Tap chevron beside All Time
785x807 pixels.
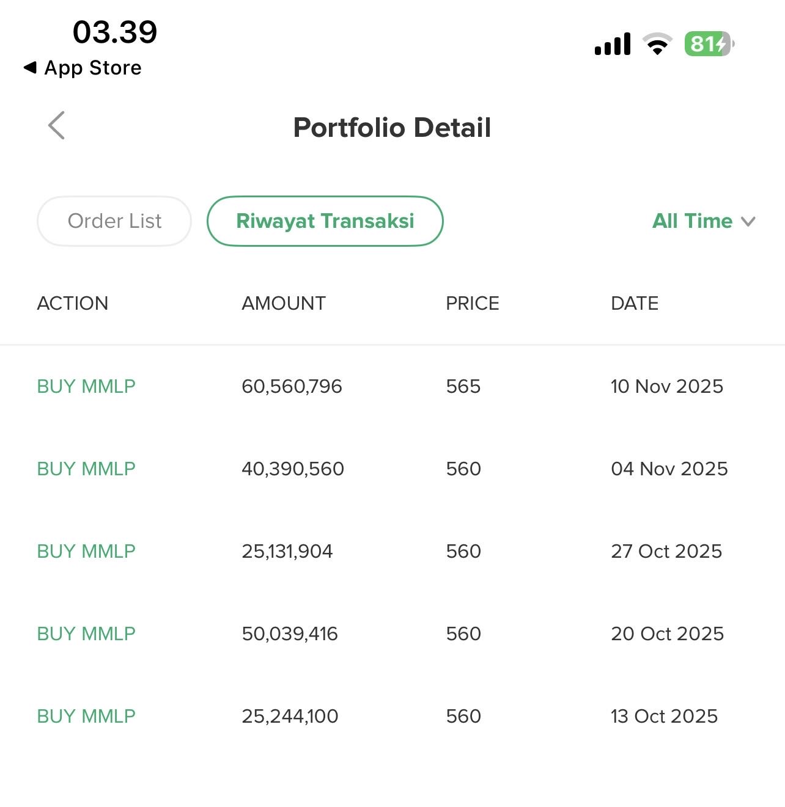[x=748, y=222]
